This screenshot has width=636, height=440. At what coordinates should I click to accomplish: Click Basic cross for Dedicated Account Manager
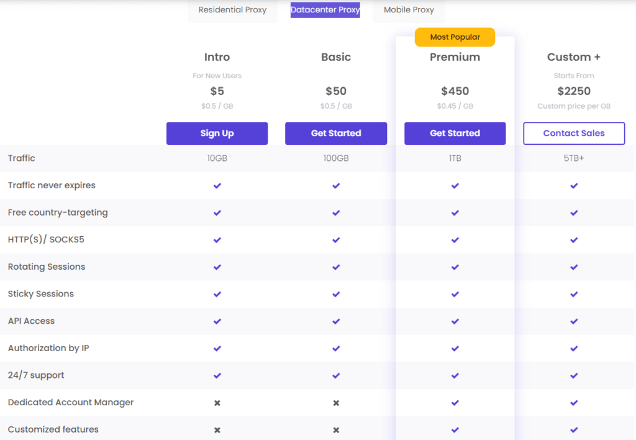pos(336,403)
